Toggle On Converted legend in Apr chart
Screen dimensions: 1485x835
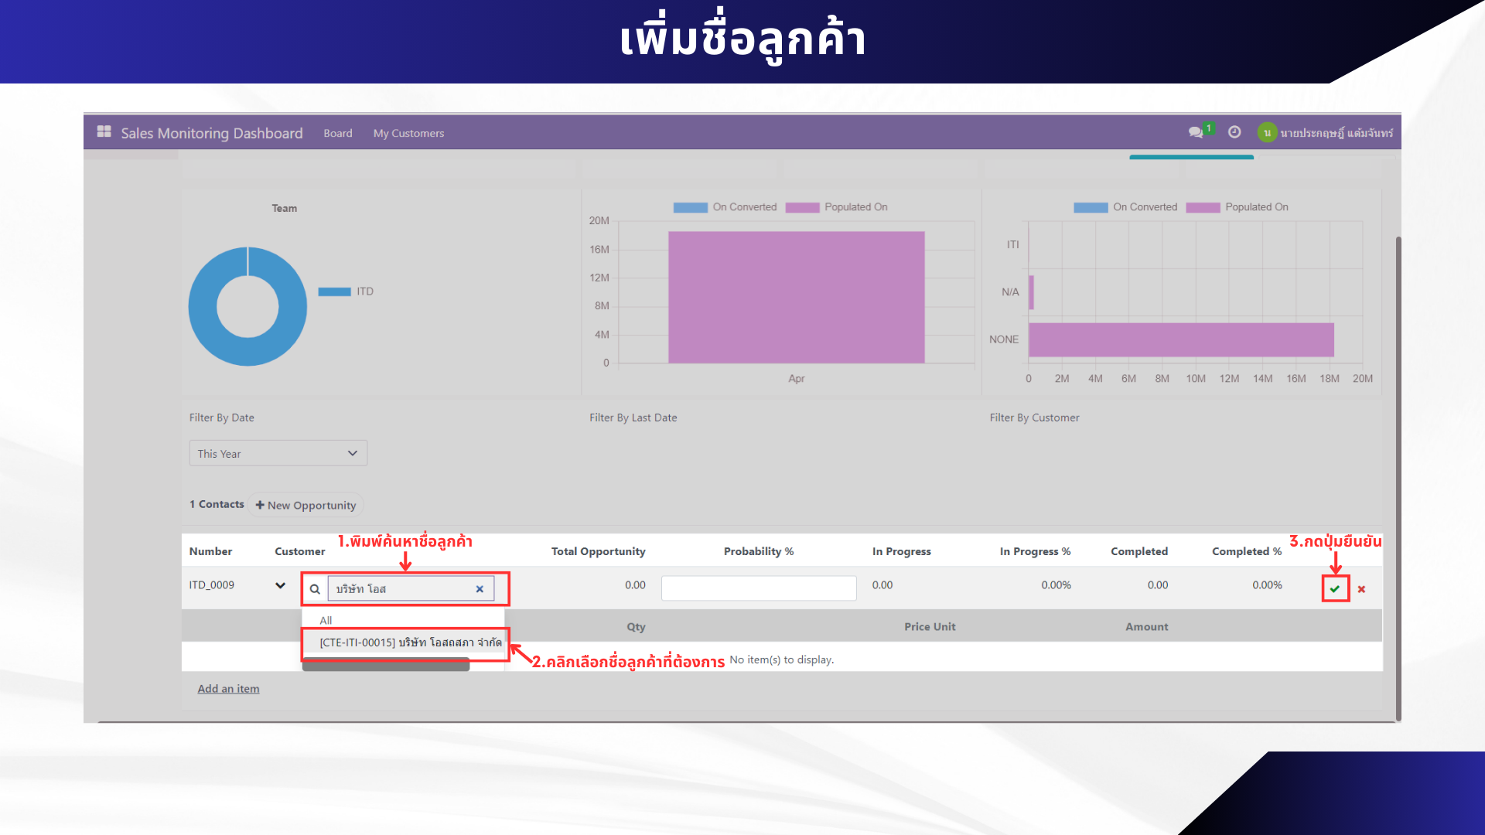pyautogui.click(x=725, y=207)
